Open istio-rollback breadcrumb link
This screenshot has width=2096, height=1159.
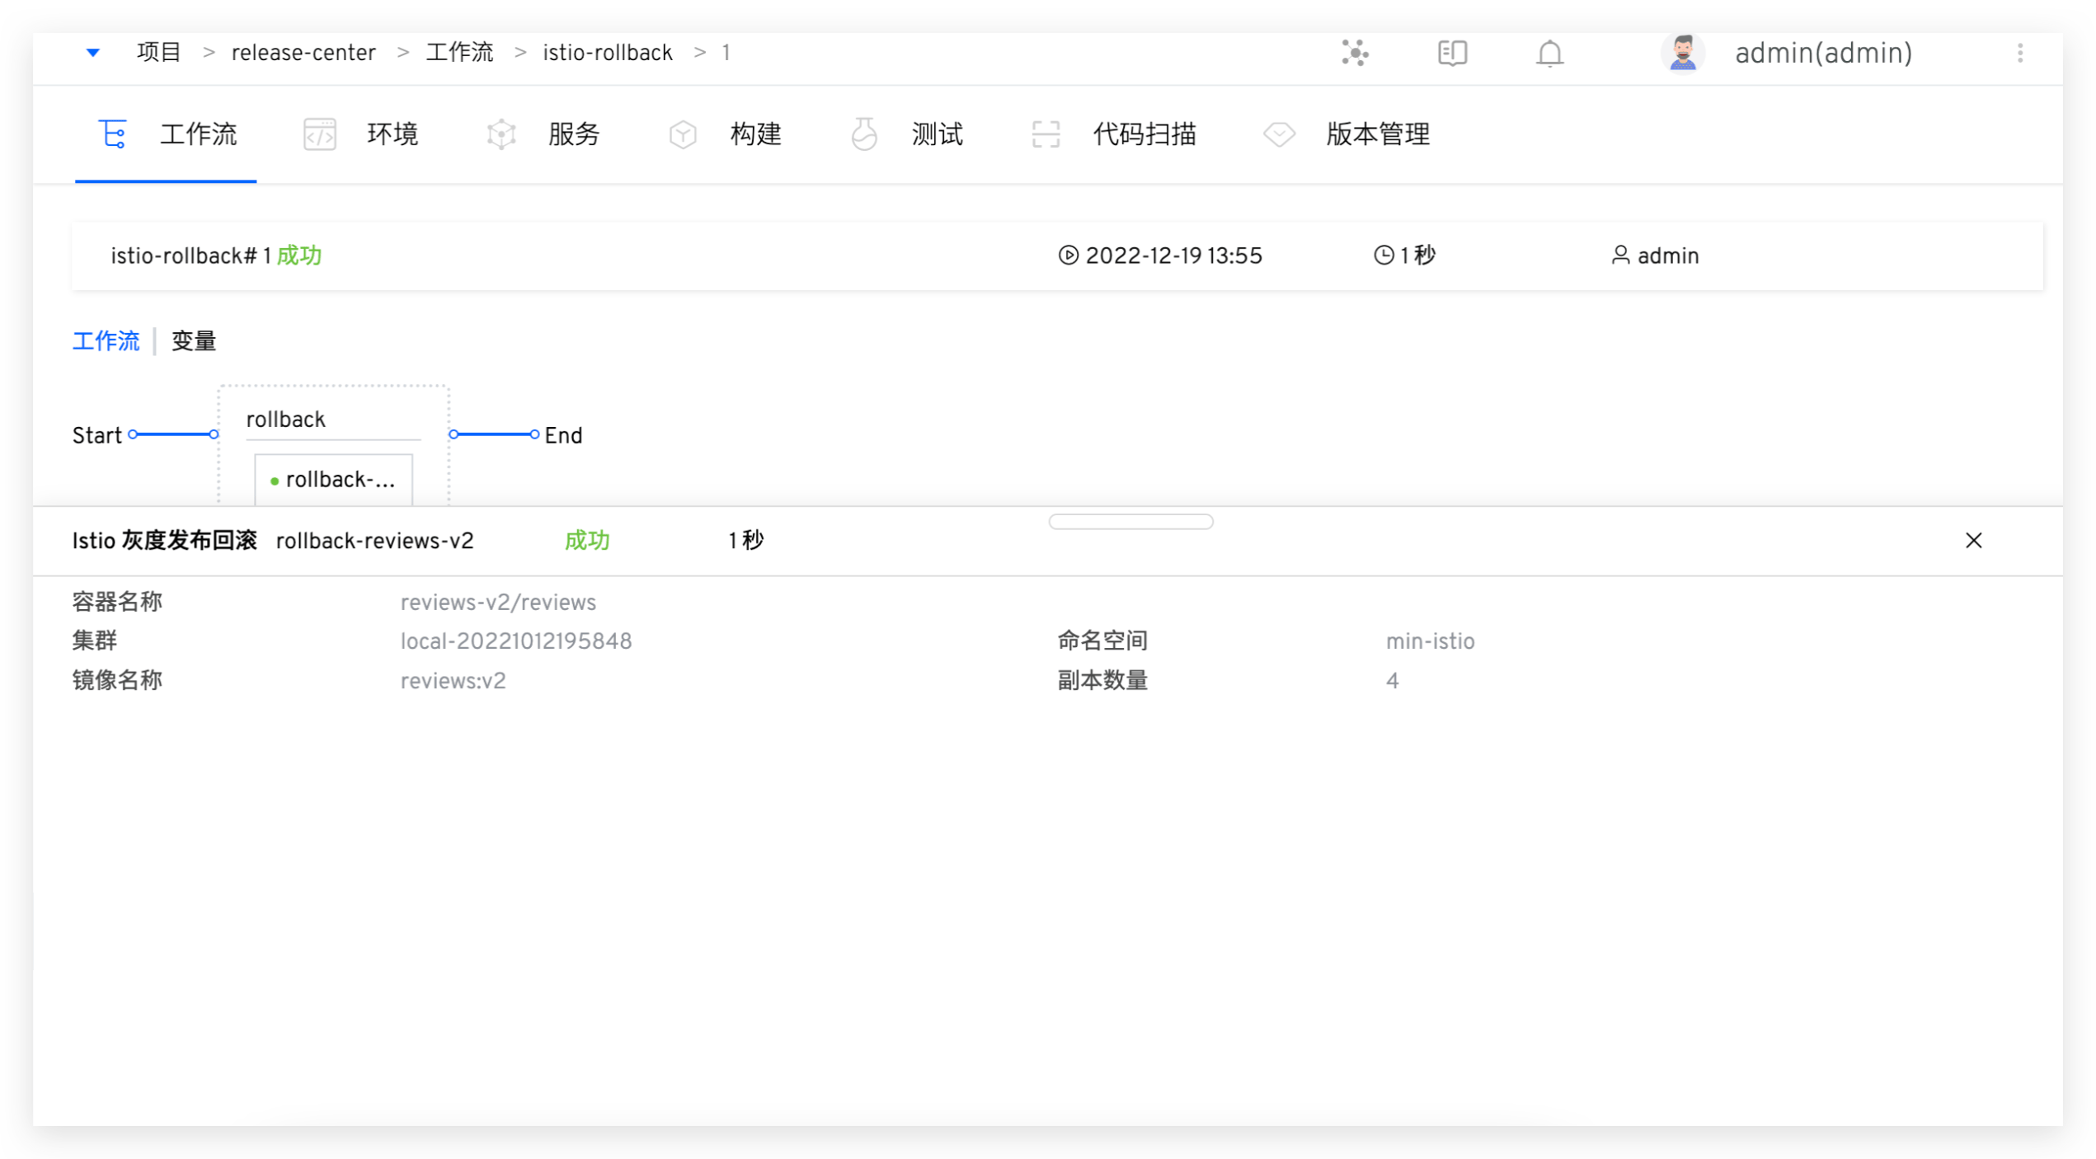(607, 54)
